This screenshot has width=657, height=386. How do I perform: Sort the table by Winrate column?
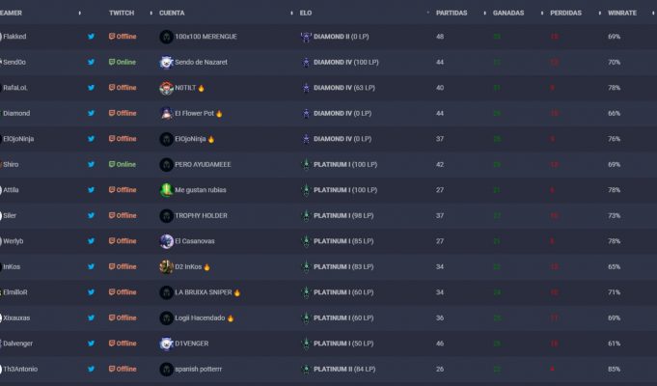tap(621, 13)
